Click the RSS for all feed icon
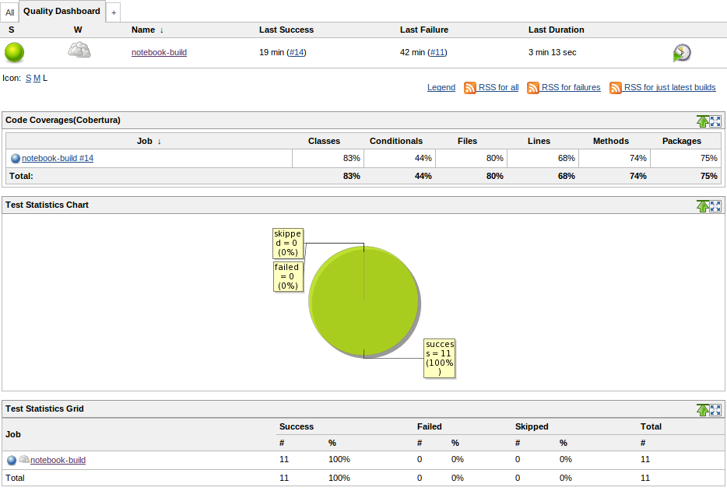This screenshot has width=727, height=491. tap(470, 88)
